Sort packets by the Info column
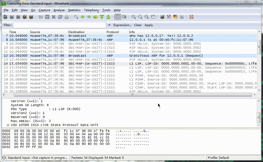The height and width of the screenshot is (162, 263). point(132,32)
